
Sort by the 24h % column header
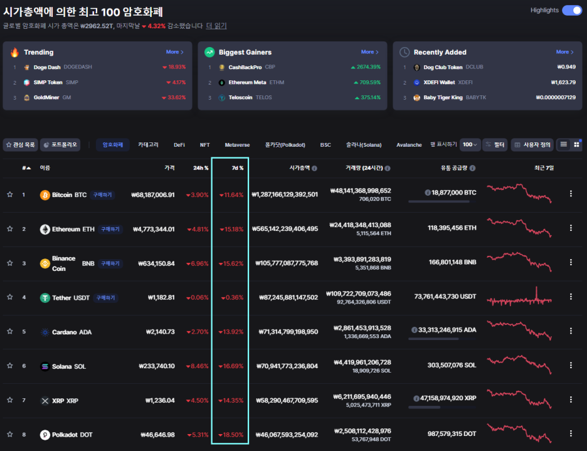[x=201, y=168]
